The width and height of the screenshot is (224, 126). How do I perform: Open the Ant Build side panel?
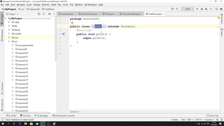pyautogui.click(x=222, y=19)
